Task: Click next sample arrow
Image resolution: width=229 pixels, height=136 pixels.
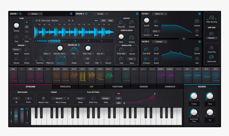Action: coord(73,20)
